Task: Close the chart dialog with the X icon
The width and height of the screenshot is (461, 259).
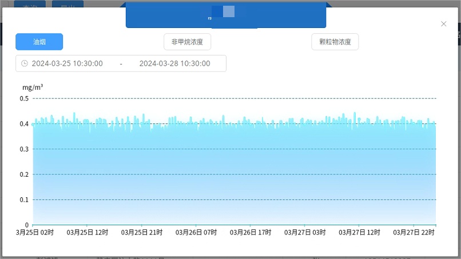Action: 443,24
